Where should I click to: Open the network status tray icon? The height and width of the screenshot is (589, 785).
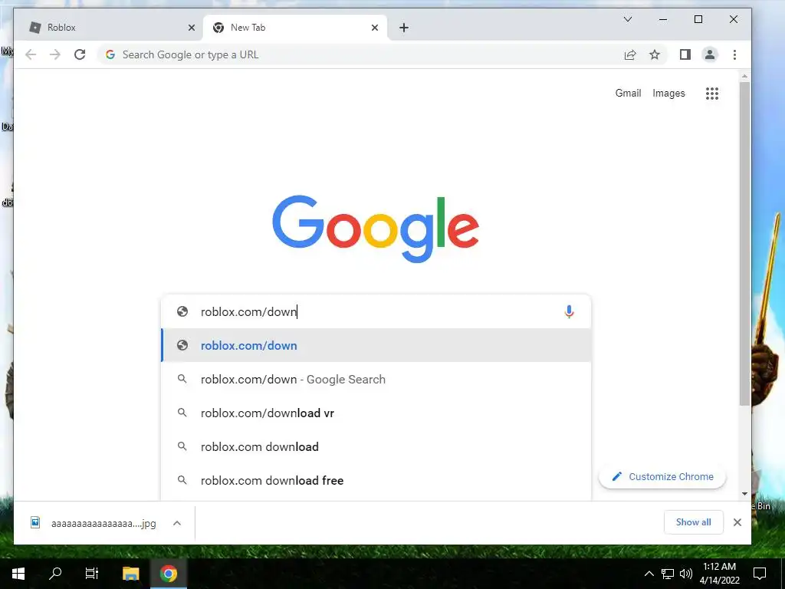tap(668, 574)
